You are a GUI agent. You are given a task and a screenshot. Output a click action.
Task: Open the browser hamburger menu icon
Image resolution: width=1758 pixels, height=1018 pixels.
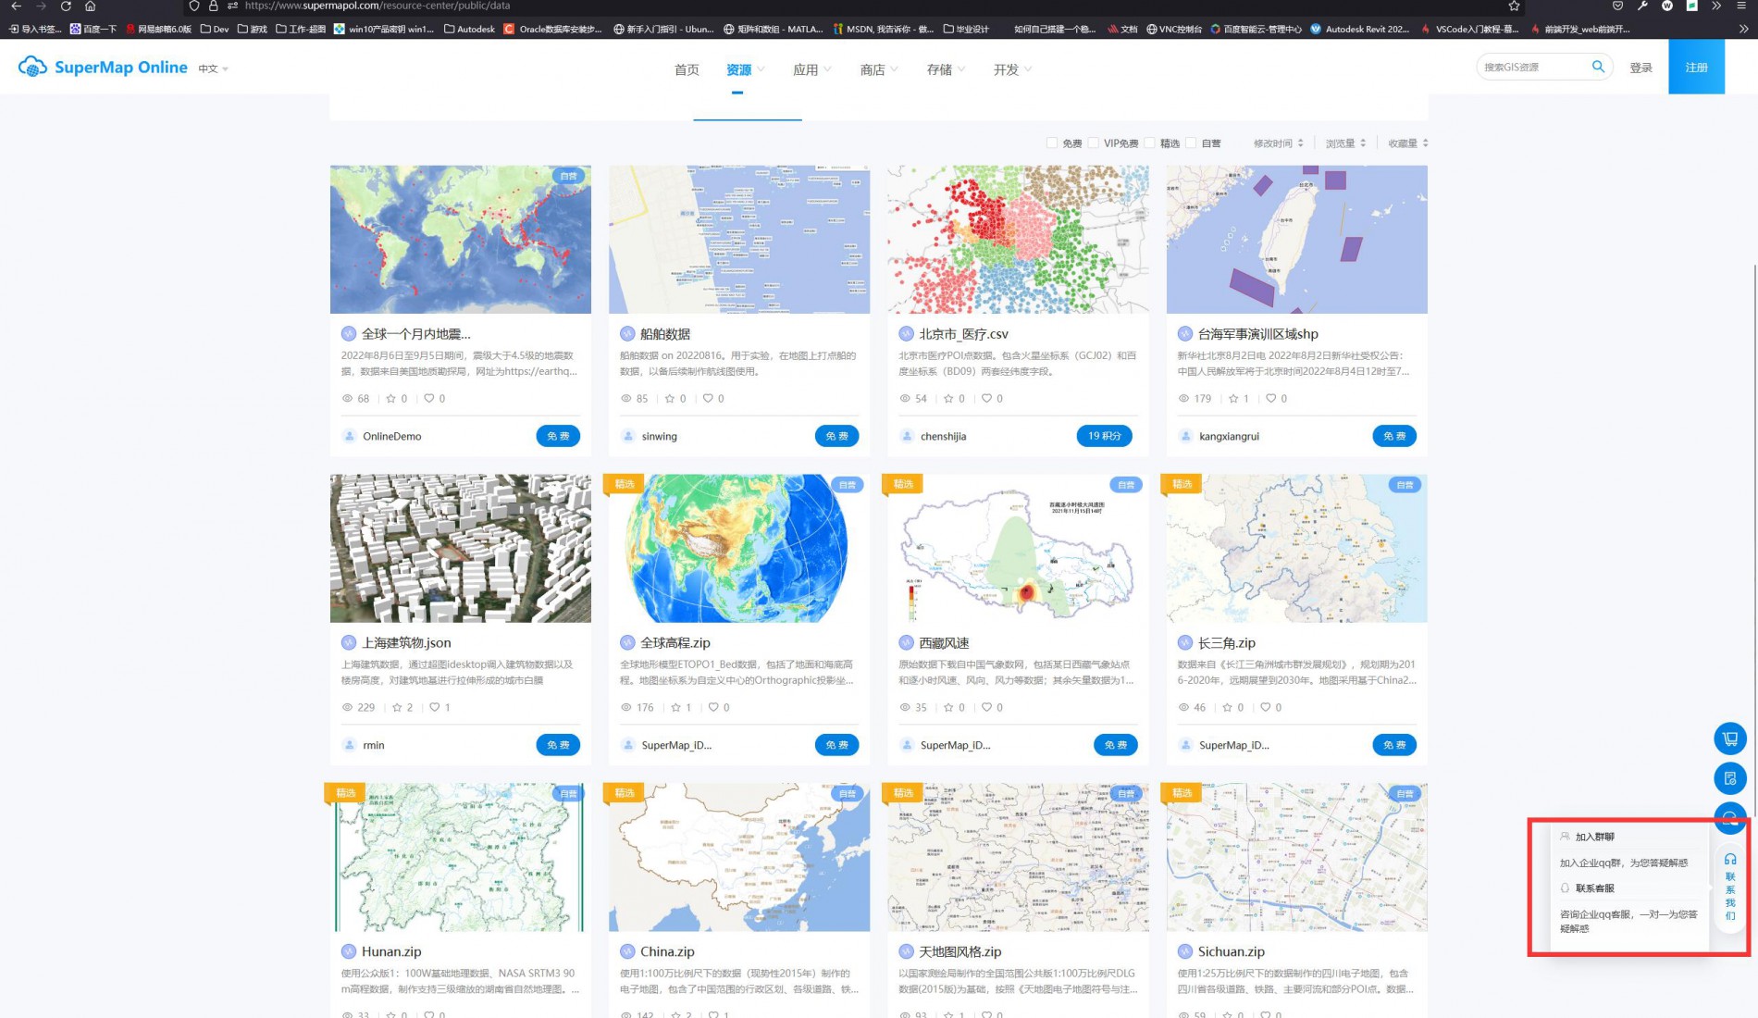pos(1741,6)
